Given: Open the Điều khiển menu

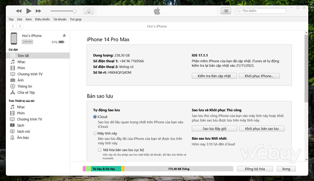Looking at the screenshot, I should [x=42, y=19].
